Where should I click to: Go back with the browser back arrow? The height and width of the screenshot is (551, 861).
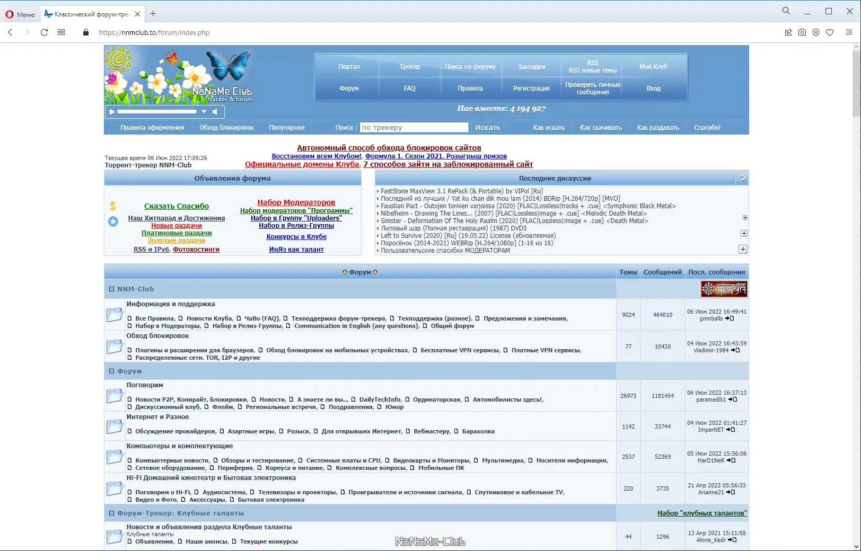coord(10,32)
